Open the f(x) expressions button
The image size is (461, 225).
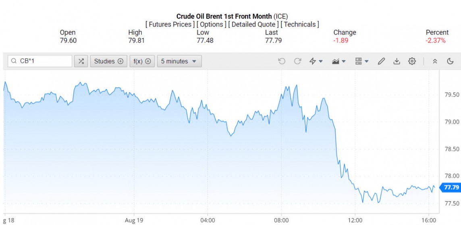pyautogui.click(x=142, y=61)
